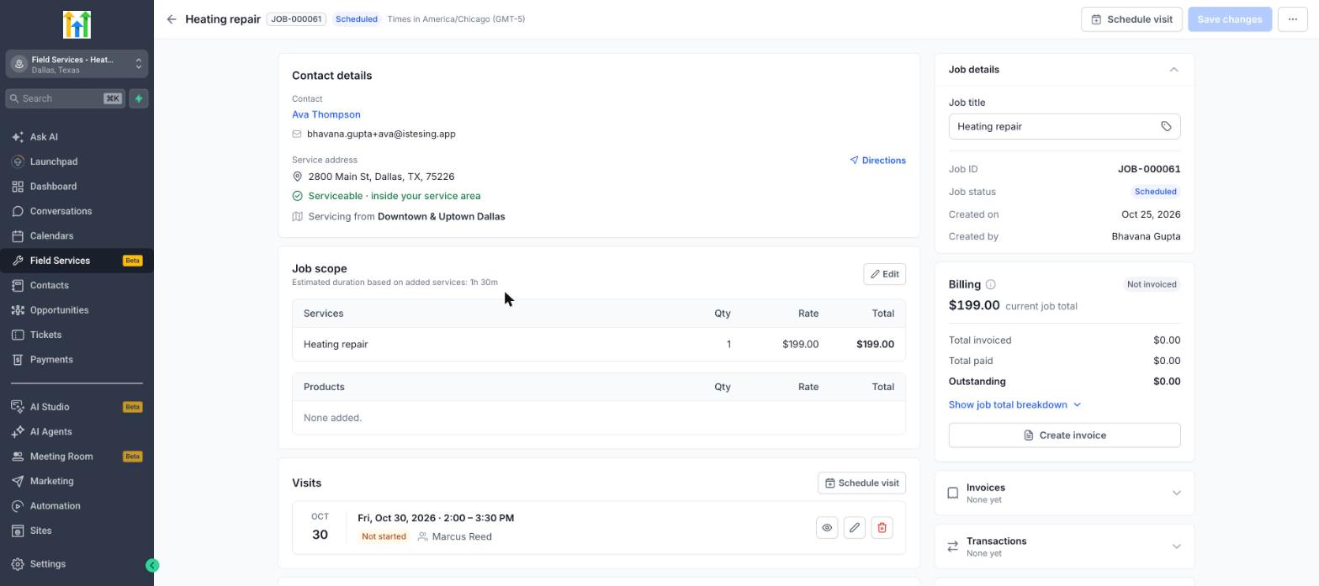This screenshot has width=1319, height=586.
Task: Open the Field Services account switcher
Action: [77, 64]
